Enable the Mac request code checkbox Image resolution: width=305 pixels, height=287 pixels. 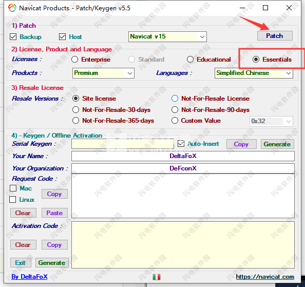[13, 188]
